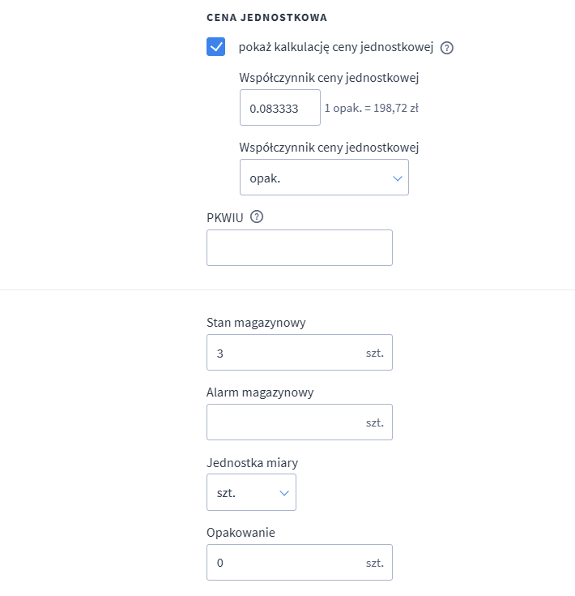Click the 'szt.' suffix in Stan magazynowy field
This screenshot has height=596, width=575.
tap(374, 353)
